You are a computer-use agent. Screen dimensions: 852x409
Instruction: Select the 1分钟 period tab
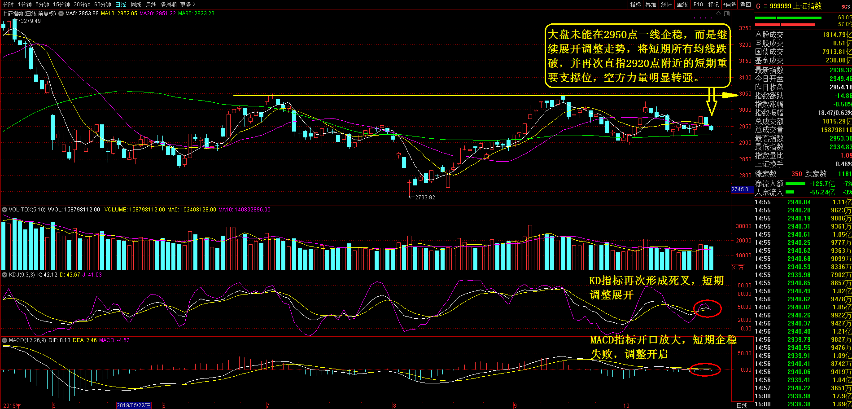tap(25, 4)
